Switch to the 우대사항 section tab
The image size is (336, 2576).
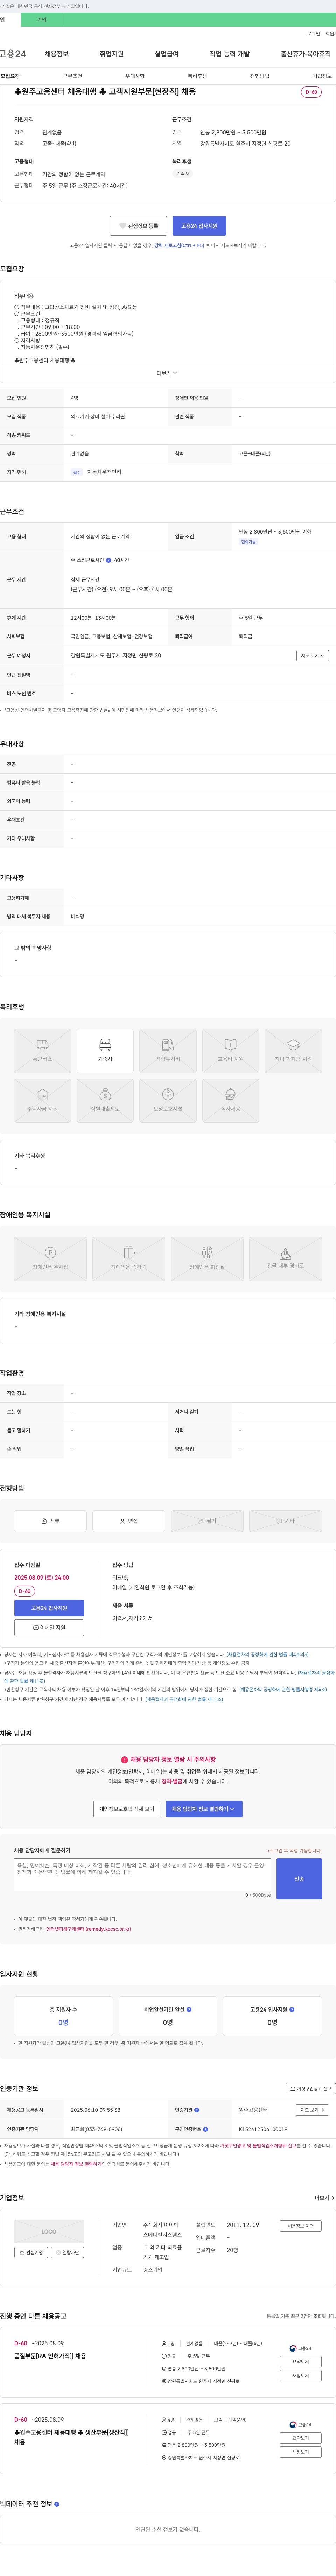coord(135,76)
